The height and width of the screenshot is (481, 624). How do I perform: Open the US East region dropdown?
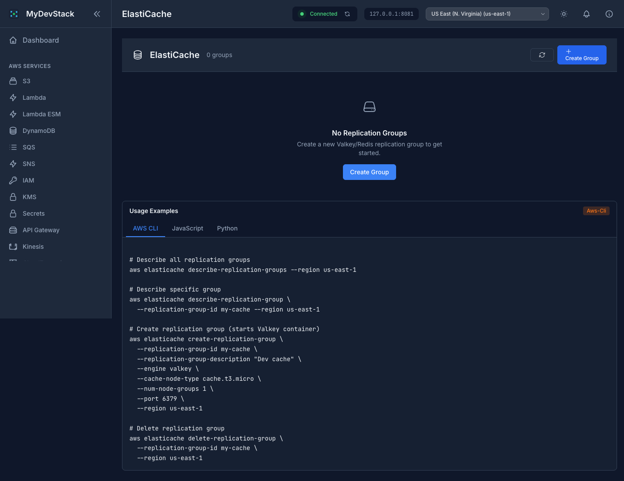pyautogui.click(x=487, y=14)
